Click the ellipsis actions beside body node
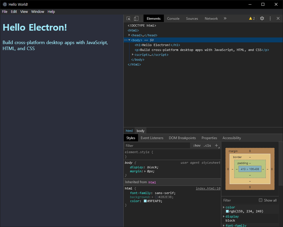Viewport: 283px width, 227px height. click(126, 40)
